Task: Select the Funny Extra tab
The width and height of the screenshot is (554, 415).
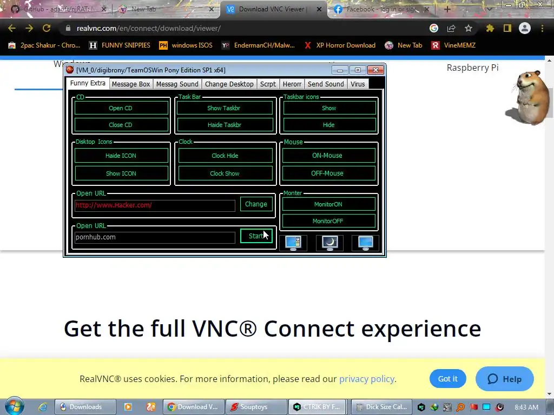Action: [x=88, y=83]
